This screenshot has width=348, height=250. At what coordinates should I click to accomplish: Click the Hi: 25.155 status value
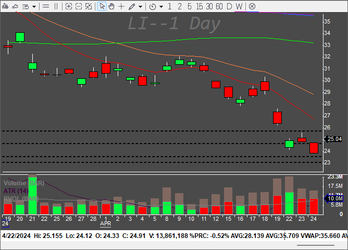coord(48,236)
